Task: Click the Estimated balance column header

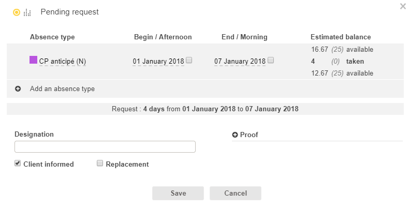Action: click(341, 37)
